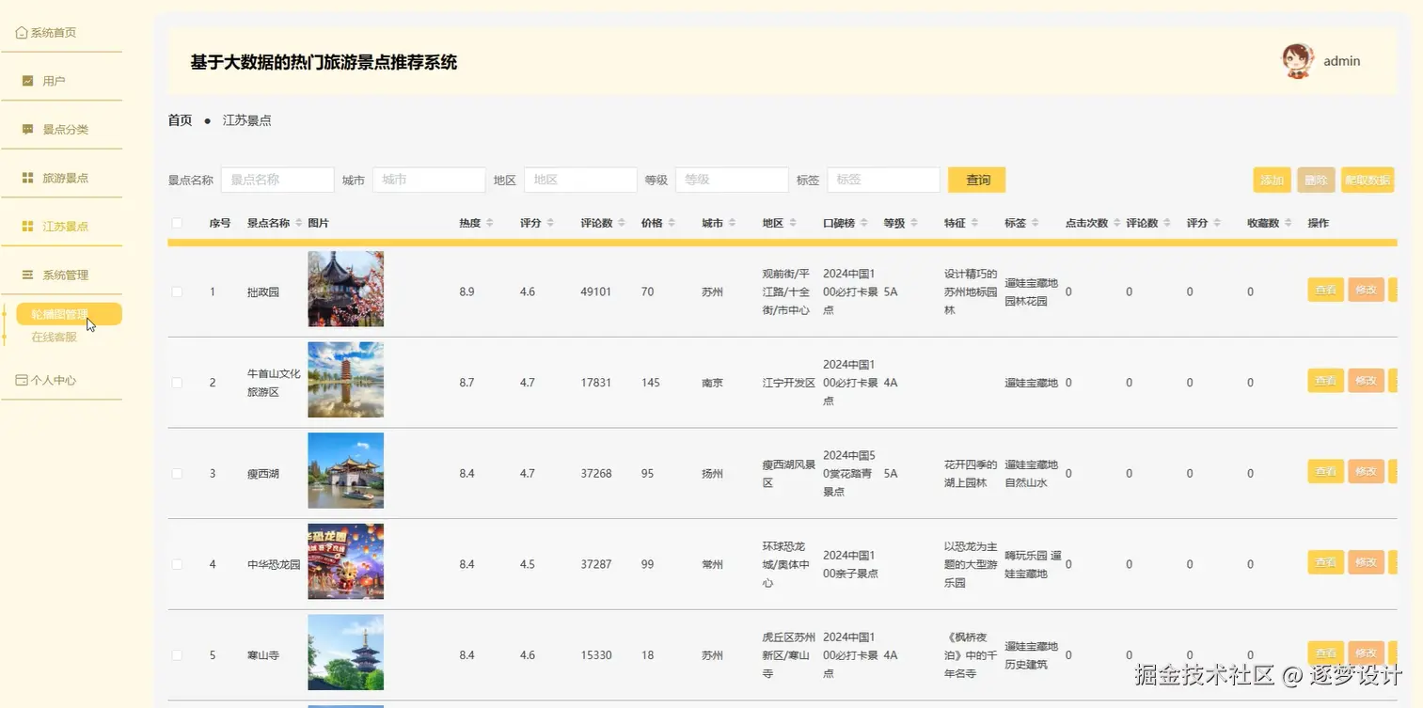The image size is (1423, 708).
Task: Click the admin avatar picture
Action: (1298, 61)
